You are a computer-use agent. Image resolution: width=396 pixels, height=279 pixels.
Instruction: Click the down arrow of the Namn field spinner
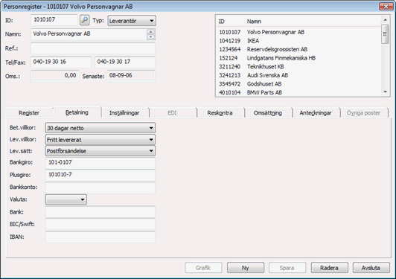[151, 37]
